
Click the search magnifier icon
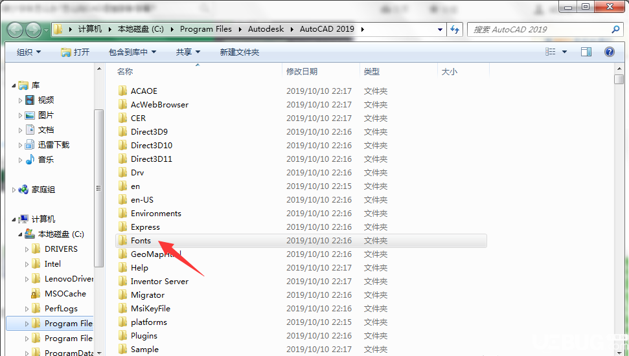point(615,29)
